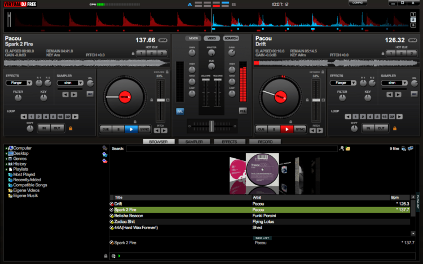Trigger left deck hot cue 3
Image resolution: width=423 pixels, height=264 pixels.
coord(162,53)
